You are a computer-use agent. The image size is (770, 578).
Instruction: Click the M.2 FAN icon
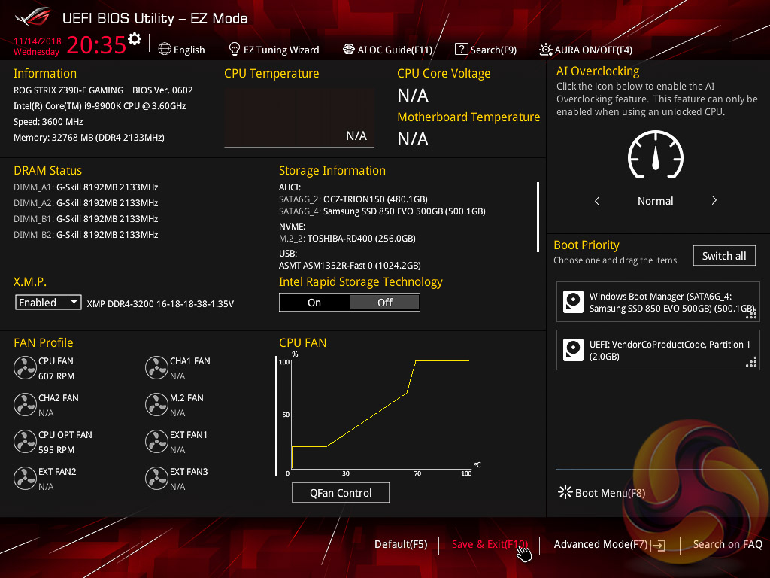tap(156, 405)
